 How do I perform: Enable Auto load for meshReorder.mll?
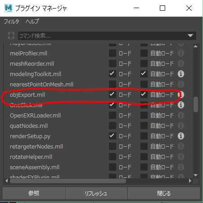pyautogui.click(x=144, y=63)
